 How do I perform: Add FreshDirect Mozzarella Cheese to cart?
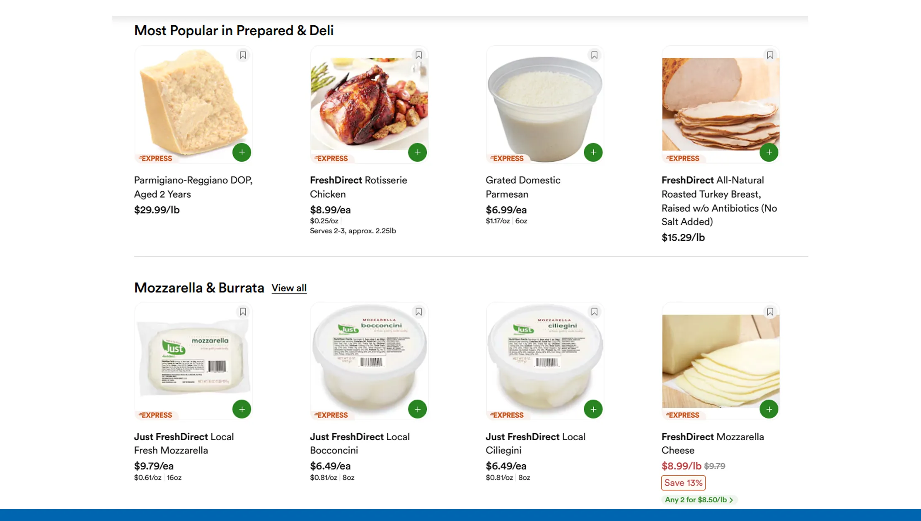tap(769, 409)
